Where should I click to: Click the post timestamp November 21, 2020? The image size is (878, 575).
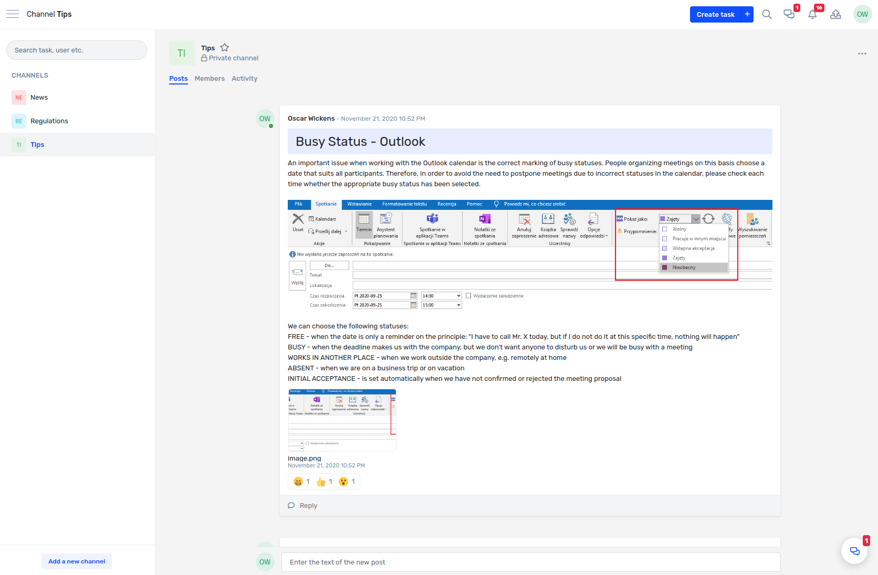click(383, 119)
